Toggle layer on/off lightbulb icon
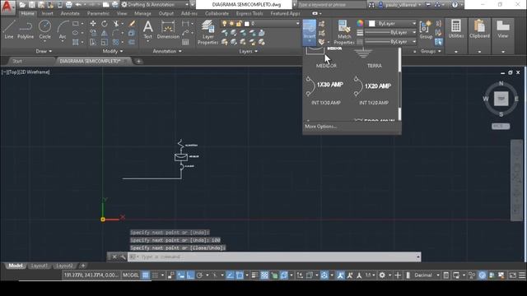The height and width of the screenshot is (296, 527). pyautogui.click(x=225, y=24)
